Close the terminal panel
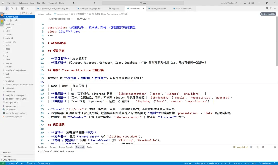The image size is (278, 165). click(x=275, y=147)
